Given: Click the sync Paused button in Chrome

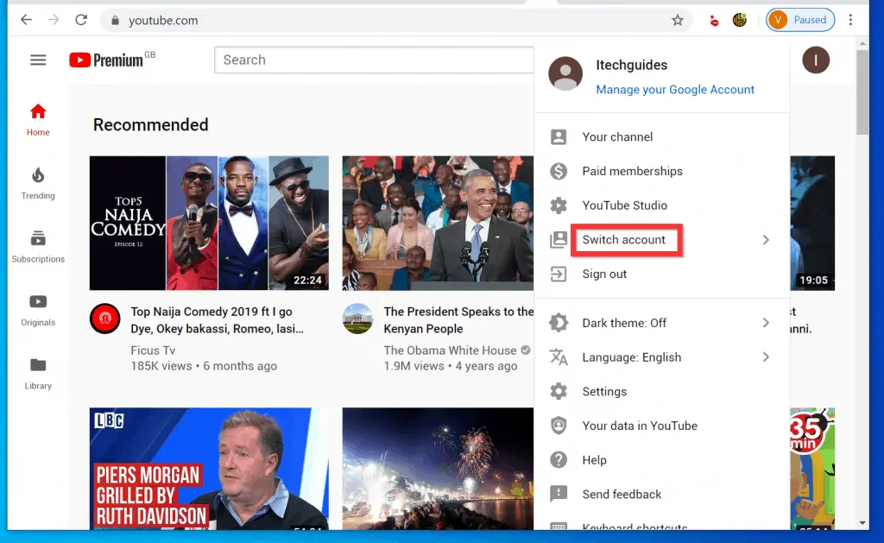Looking at the screenshot, I should 799,19.
